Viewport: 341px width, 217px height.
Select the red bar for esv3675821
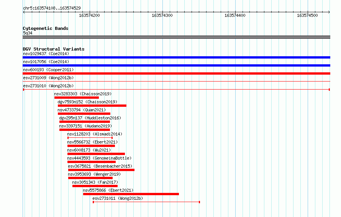102,170
